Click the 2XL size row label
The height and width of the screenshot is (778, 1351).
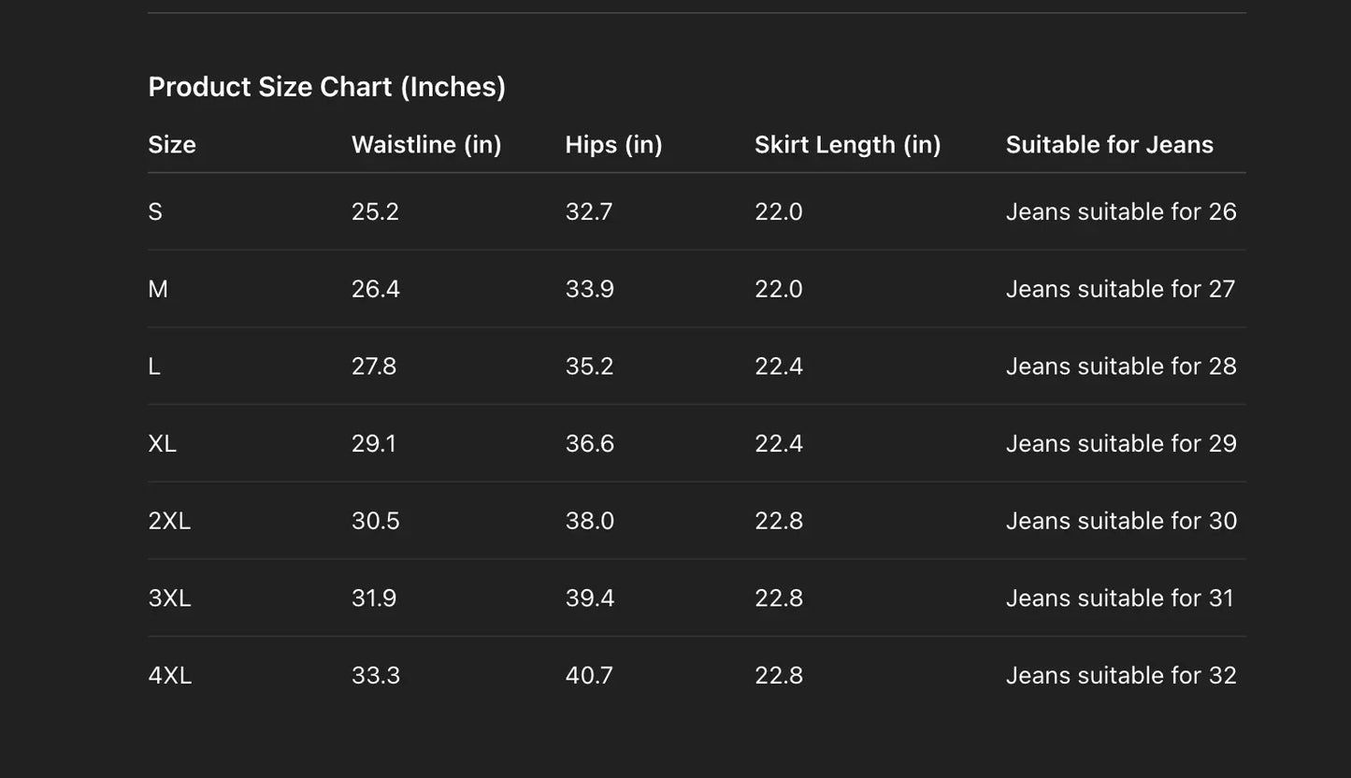pyautogui.click(x=169, y=521)
